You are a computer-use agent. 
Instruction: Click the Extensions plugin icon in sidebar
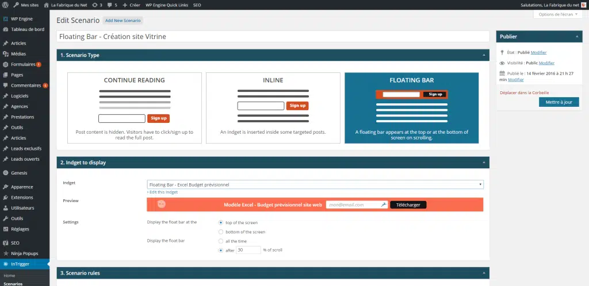[6, 197]
